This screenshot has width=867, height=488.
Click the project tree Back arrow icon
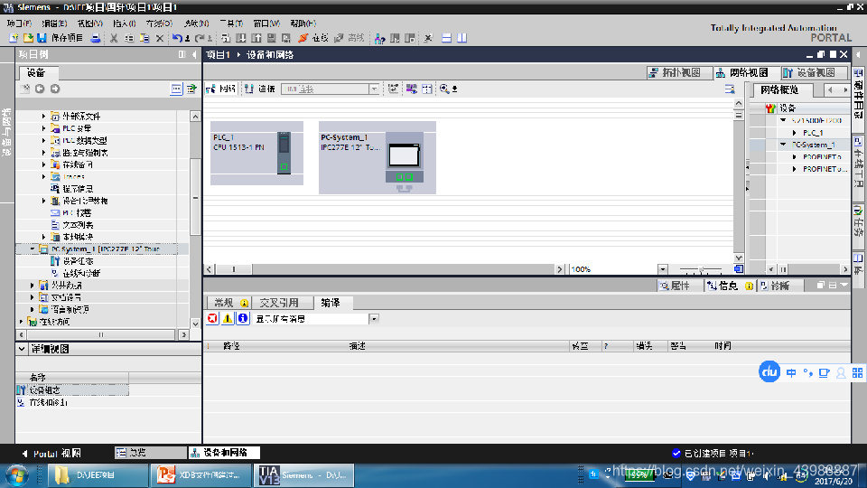[x=40, y=89]
